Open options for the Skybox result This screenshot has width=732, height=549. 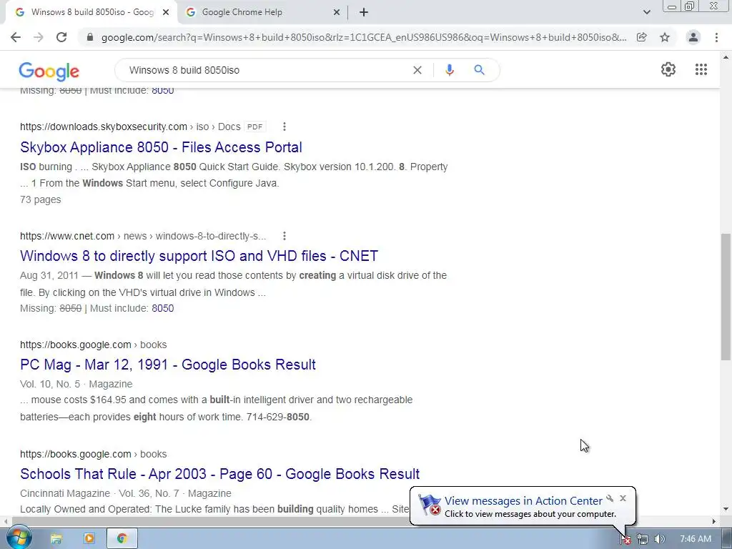[x=285, y=127]
